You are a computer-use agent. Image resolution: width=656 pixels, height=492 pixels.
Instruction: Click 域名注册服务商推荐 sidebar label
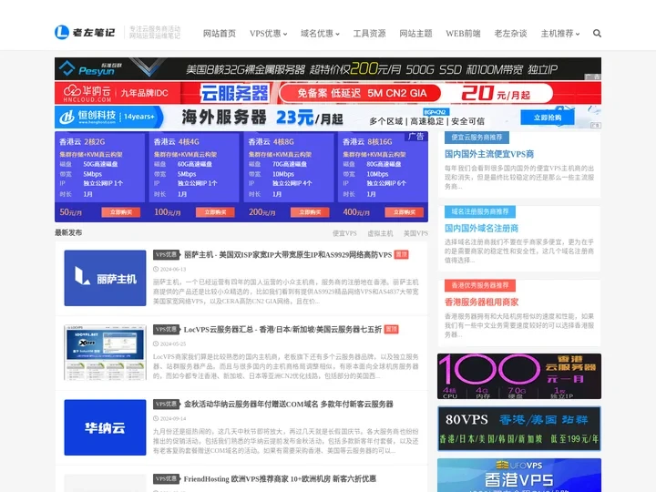tap(480, 211)
